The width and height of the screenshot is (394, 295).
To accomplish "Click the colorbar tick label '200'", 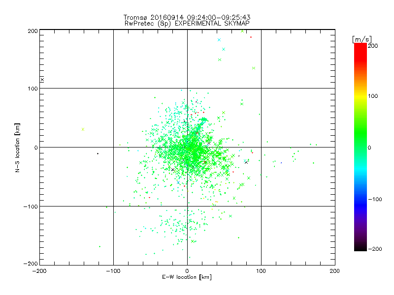I will click(x=373, y=46).
